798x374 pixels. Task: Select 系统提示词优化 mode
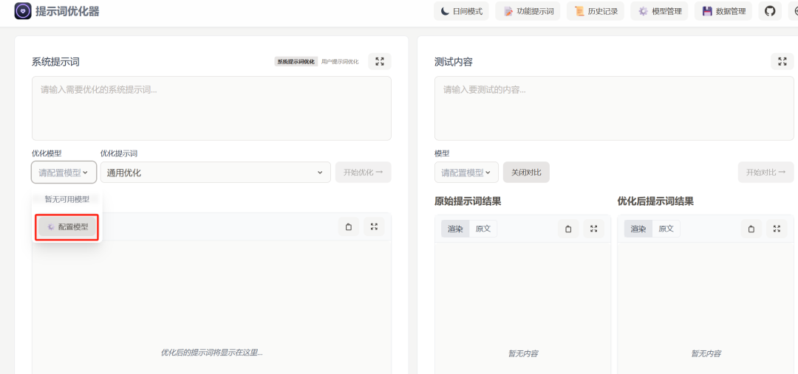tap(296, 61)
